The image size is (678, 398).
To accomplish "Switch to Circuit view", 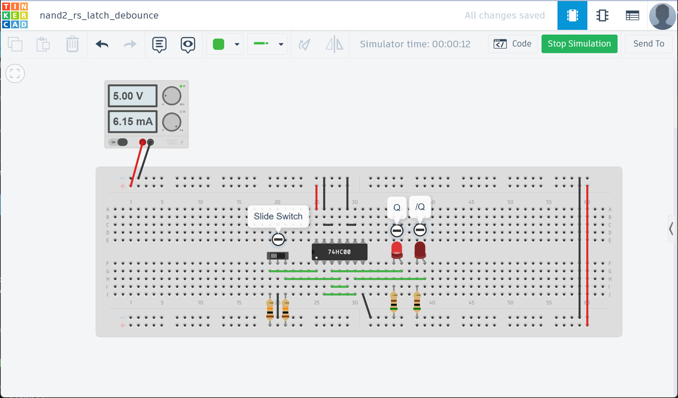I will [572, 15].
